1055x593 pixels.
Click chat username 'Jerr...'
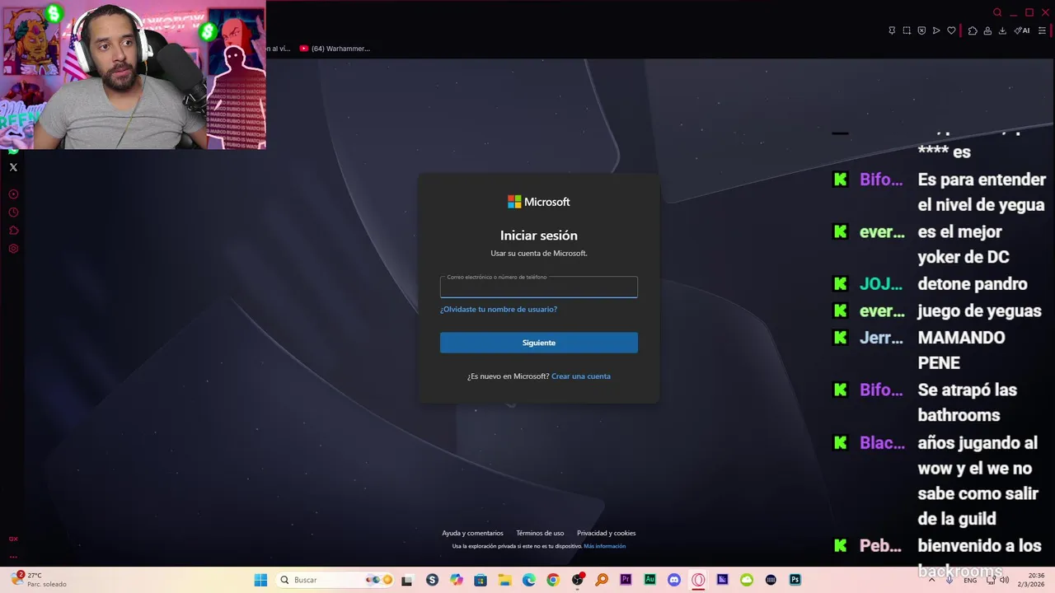click(881, 338)
